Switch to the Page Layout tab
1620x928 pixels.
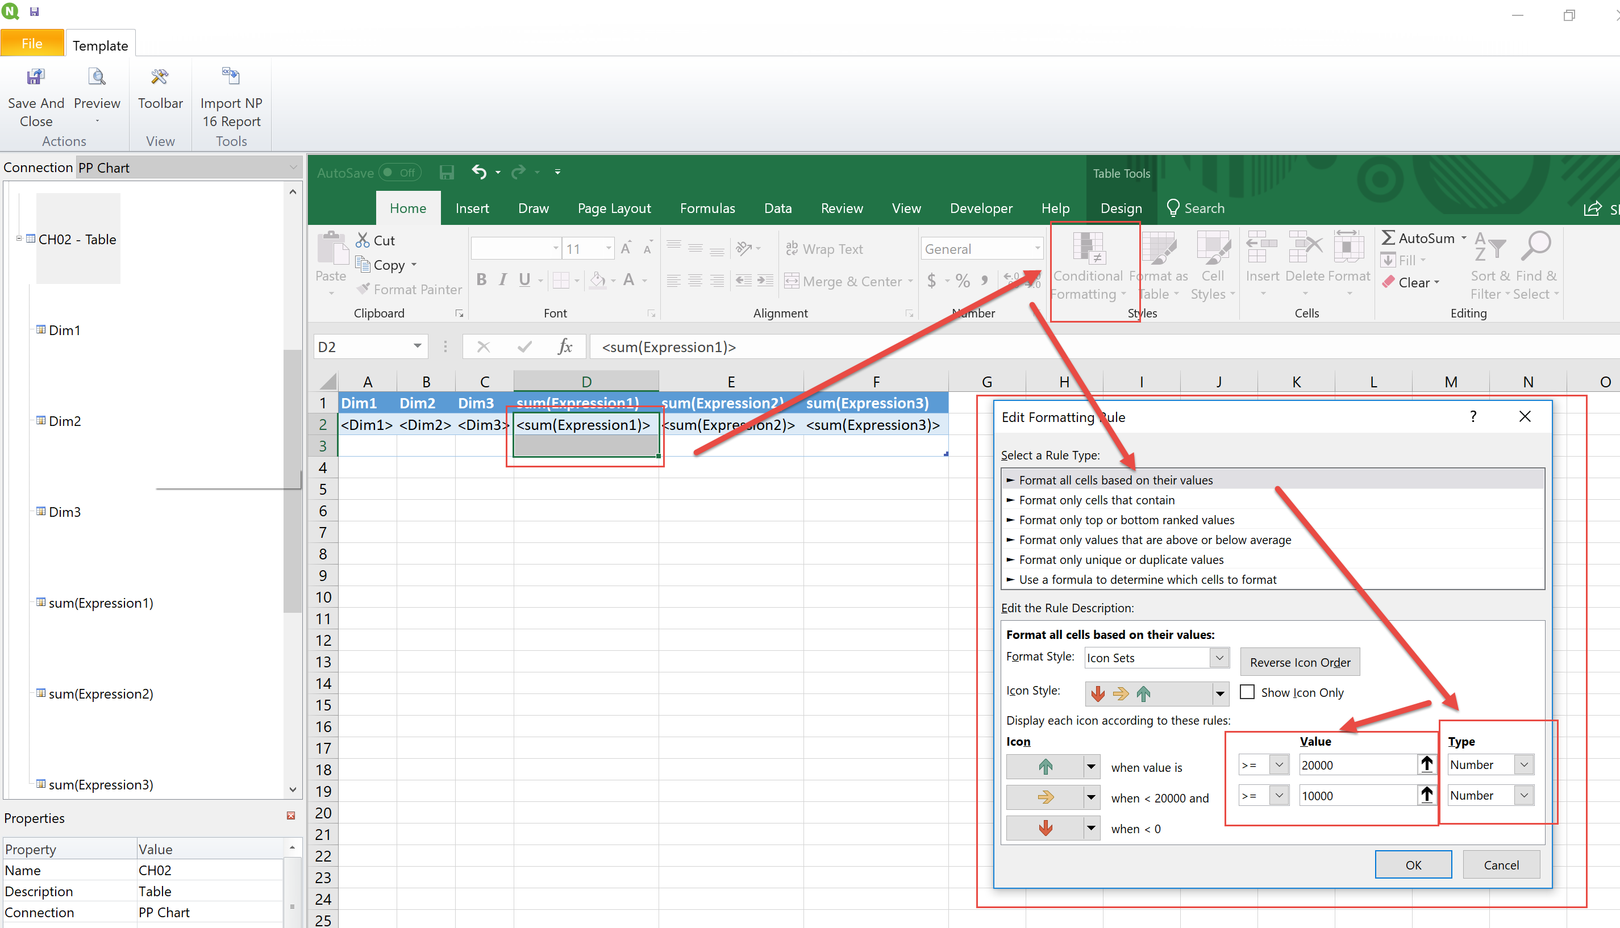click(x=613, y=208)
